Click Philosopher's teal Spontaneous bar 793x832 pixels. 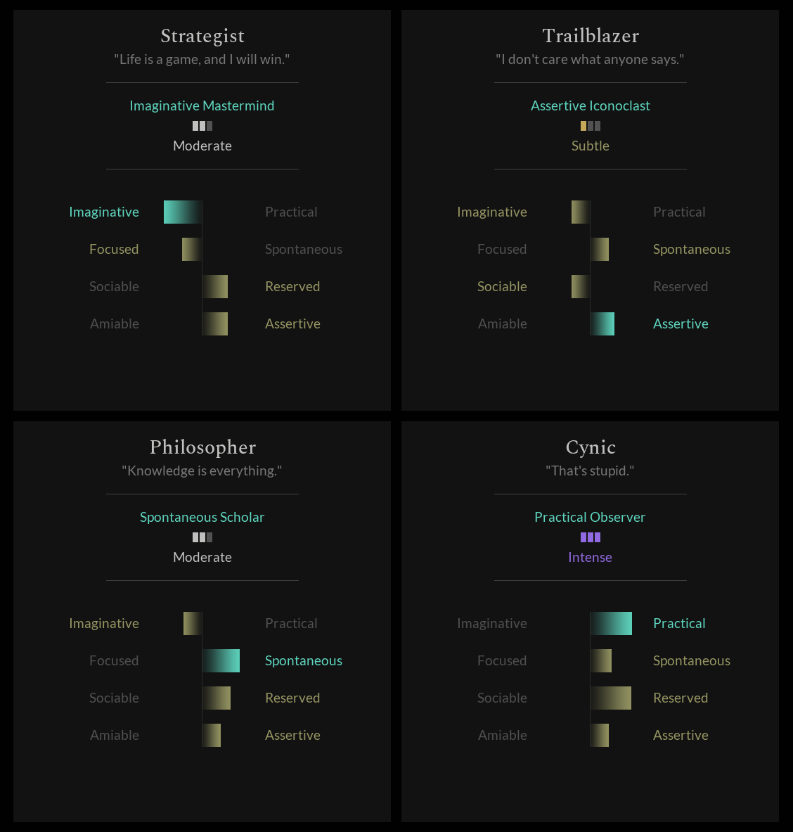pyautogui.click(x=221, y=660)
